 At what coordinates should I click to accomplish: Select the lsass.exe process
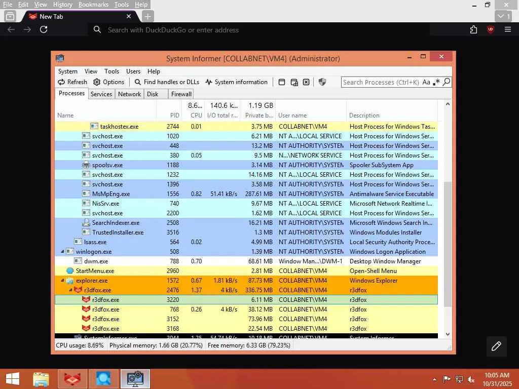pyautogui.click(x=246, y=242)
